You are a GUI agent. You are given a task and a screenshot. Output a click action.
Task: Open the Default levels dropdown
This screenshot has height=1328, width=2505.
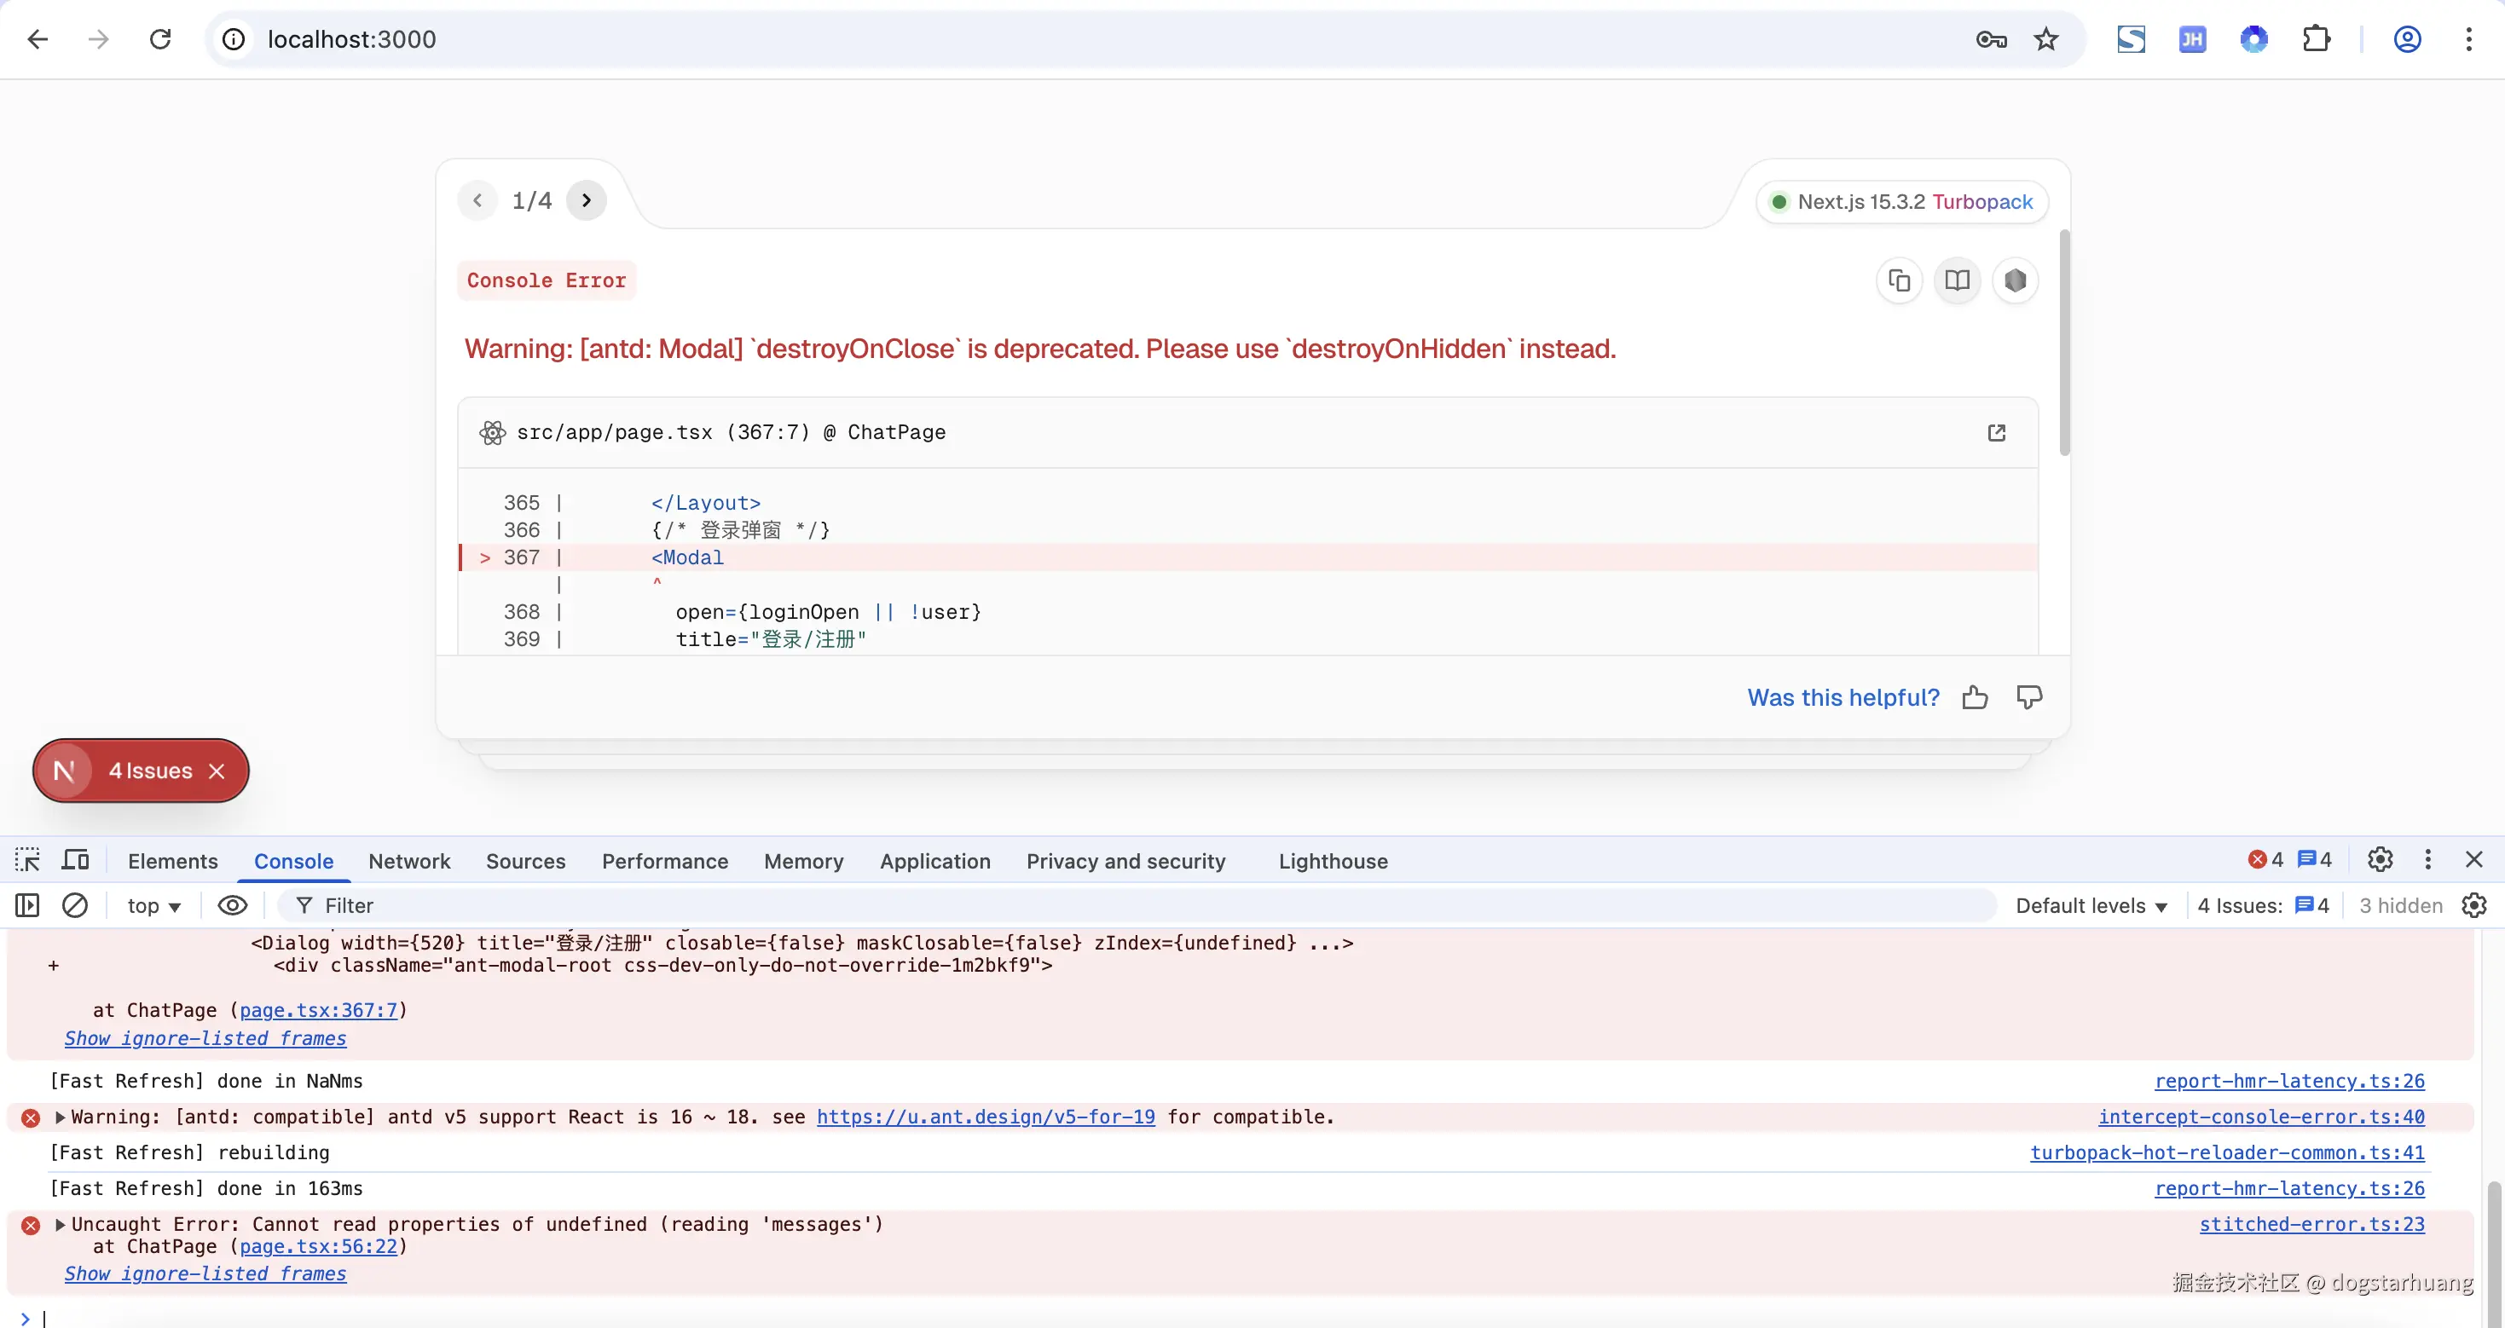(2091, 905)
